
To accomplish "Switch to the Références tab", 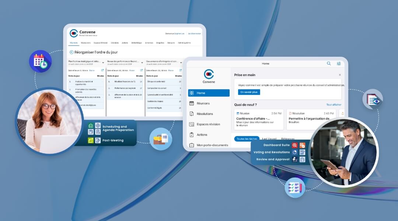I will click(x=288, y=139).
